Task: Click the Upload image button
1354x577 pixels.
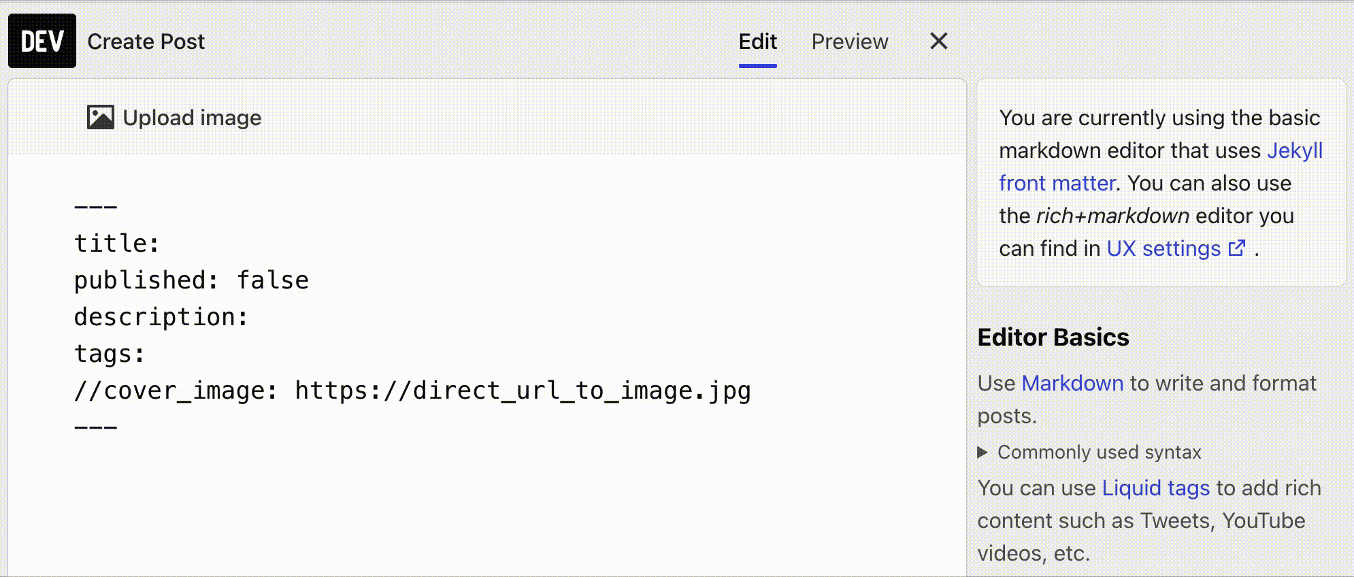Action: tap(174, 116)
